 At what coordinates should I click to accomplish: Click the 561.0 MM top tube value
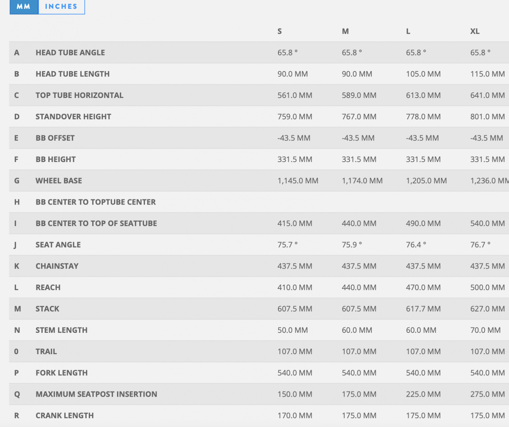(x=295, y=95)
